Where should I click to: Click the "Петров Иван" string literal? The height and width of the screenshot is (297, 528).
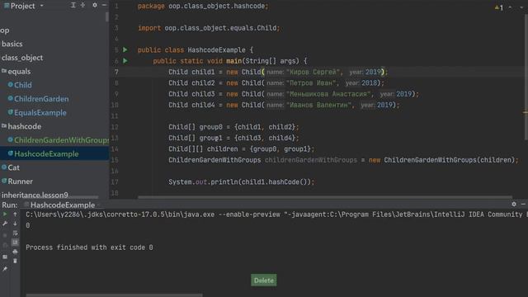[310, 82]
